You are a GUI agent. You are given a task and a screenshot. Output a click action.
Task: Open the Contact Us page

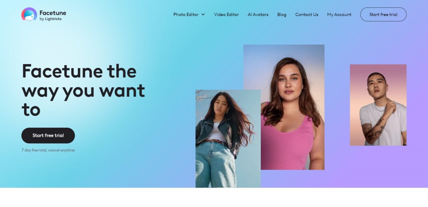(307, 14)
